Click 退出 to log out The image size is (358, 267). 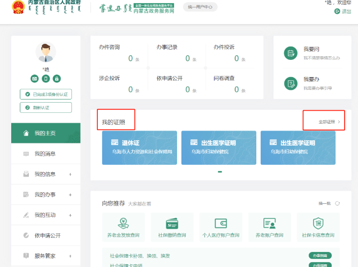click(346, 11)
